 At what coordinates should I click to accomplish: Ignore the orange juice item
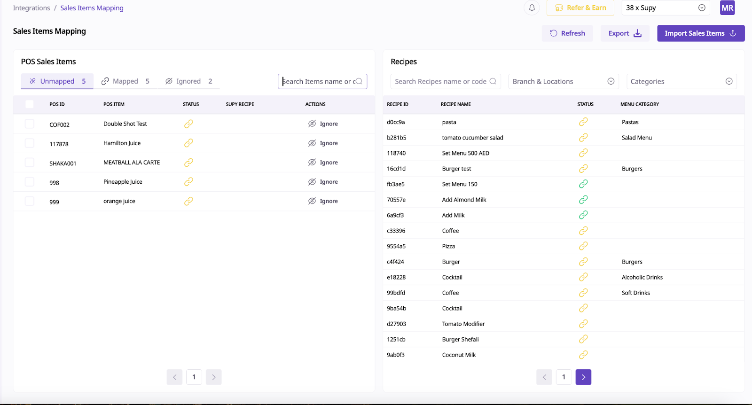pos(323,201)
